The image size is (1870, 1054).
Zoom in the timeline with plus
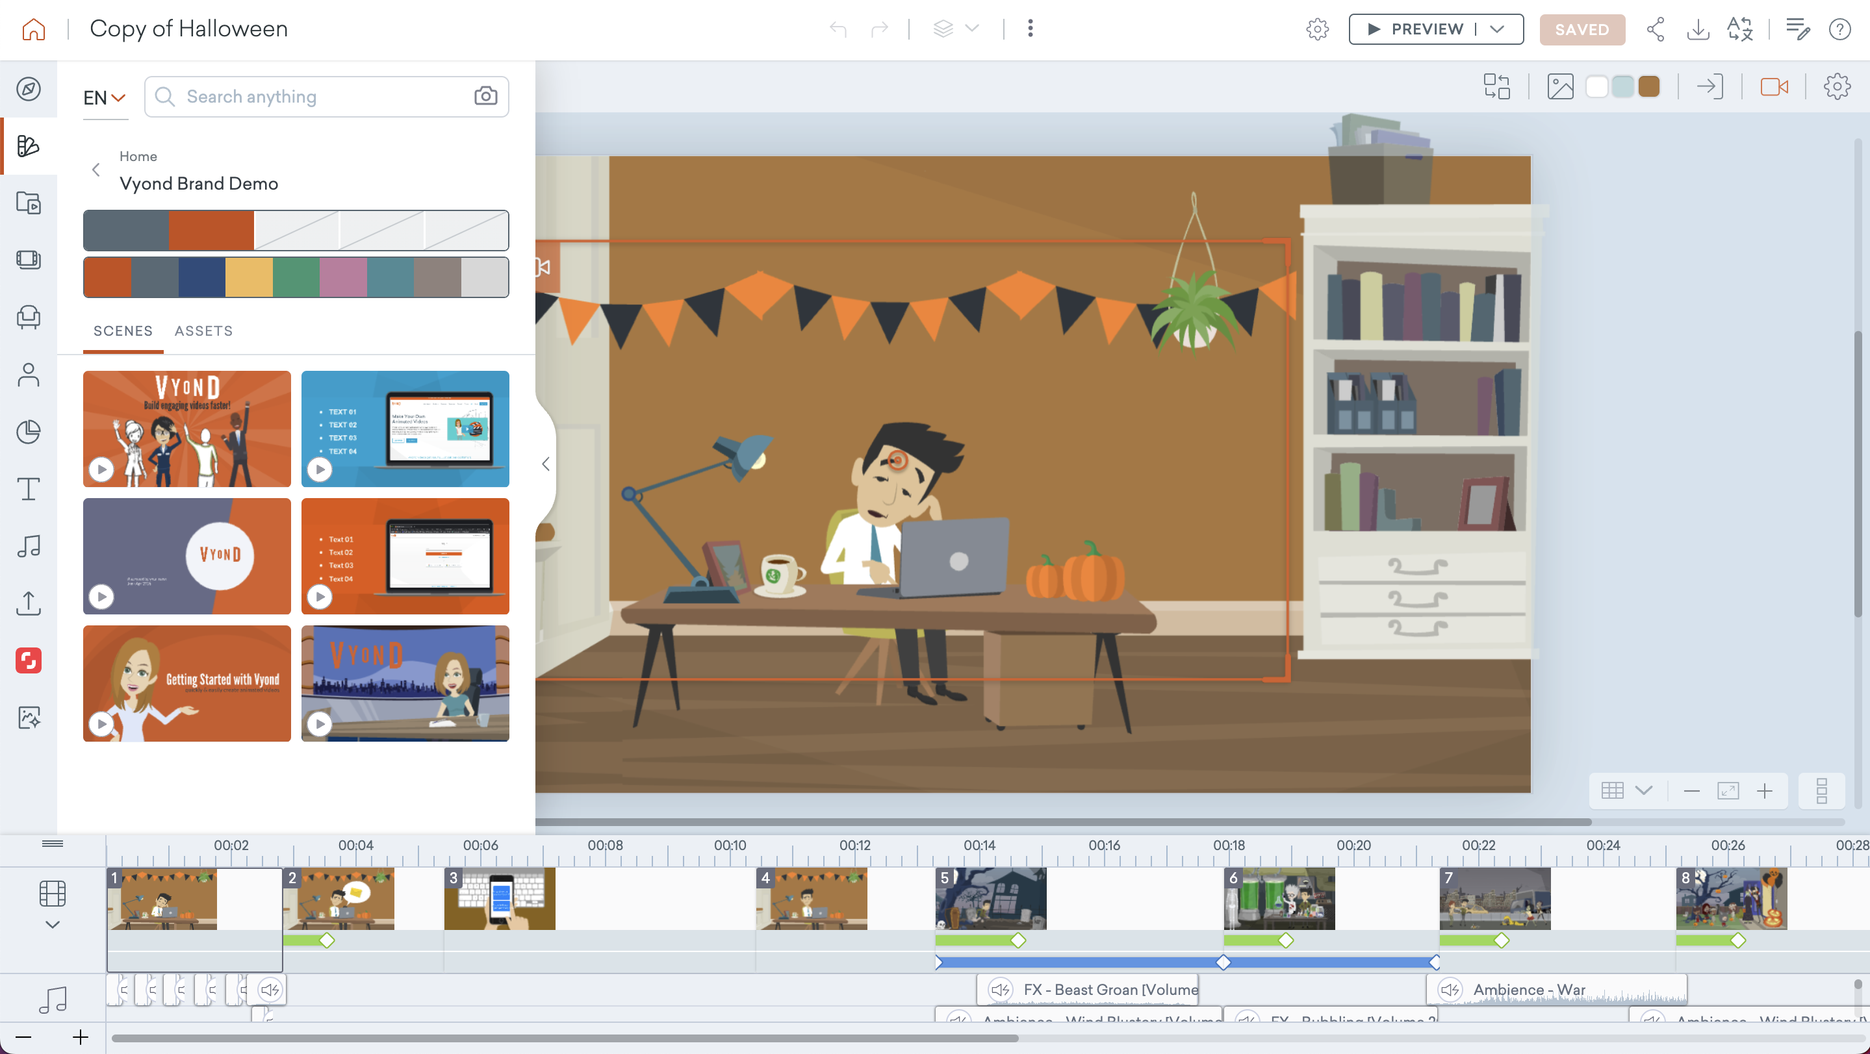pyautogui.click(x=80, y=1037)
